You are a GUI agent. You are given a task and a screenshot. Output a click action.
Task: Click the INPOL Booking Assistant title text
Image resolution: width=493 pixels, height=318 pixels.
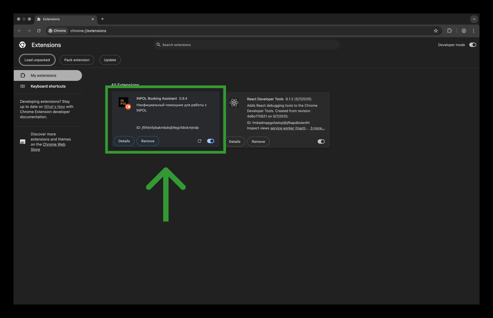point(157,99)
